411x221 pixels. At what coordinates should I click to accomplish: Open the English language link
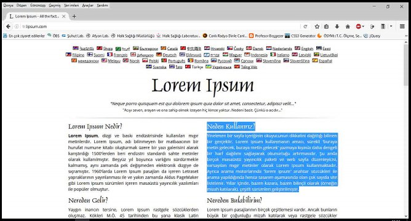pos(307,48)
